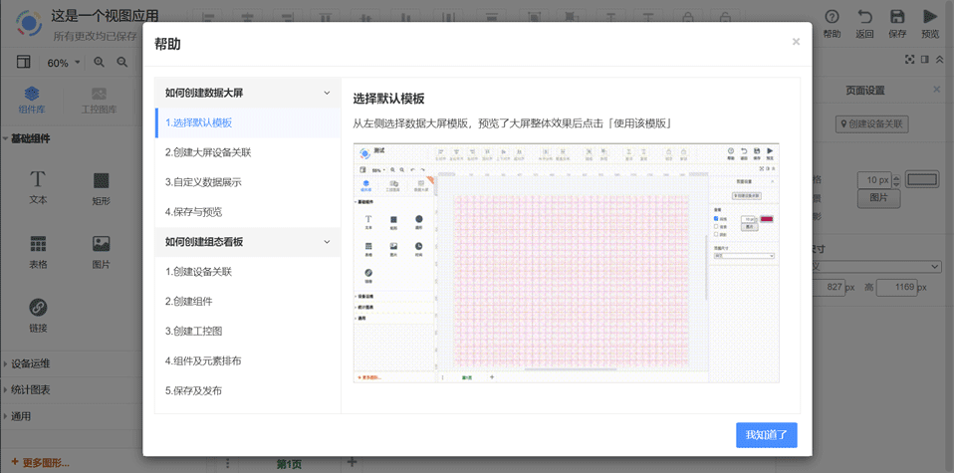The width and height of the screenshot is (954, 473).
Task: Switch to the 组件库 tab
Action: (x=32, y=100)
